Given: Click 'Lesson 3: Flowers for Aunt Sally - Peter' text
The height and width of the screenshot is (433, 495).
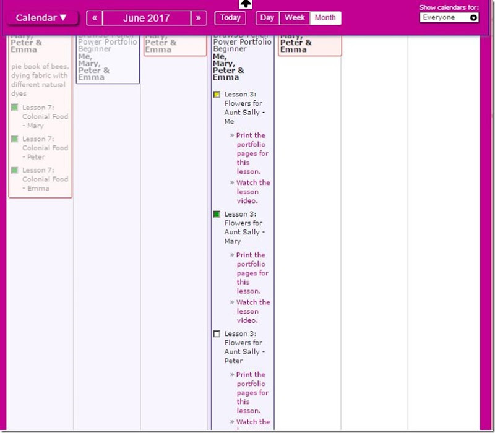Looking at the screenshot, I should [x=244, y=347].
